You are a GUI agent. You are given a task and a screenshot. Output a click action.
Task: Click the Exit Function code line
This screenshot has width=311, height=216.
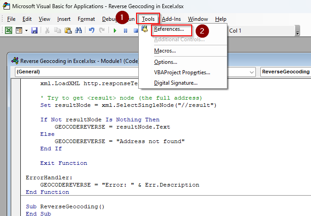tap(64, 163)
